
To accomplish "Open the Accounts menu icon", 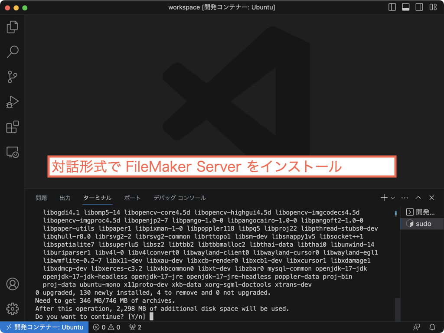I will (x=13, y=284).
